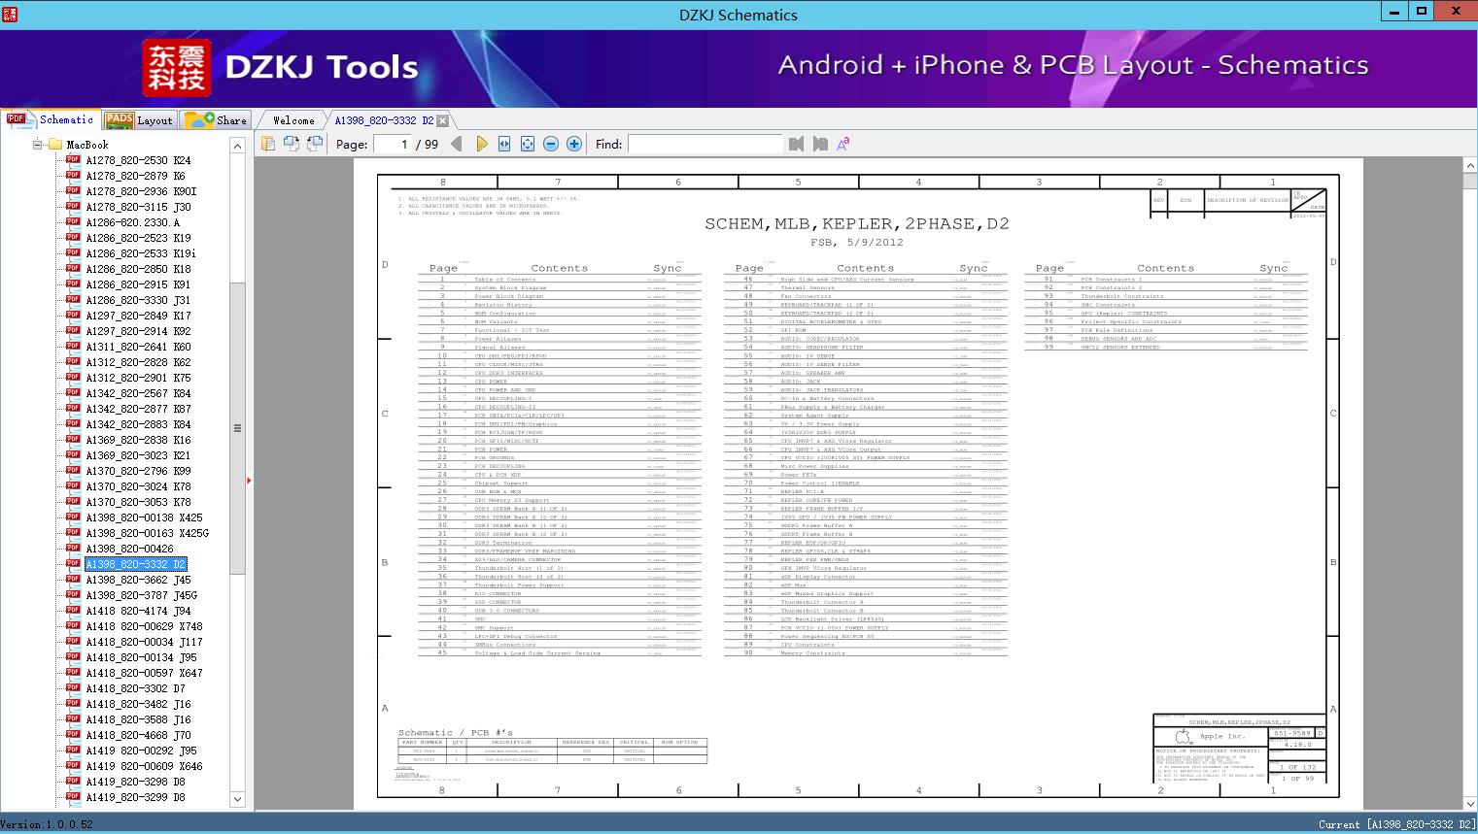This screenshot has width=1478, height=834.
Task: Click the match case search icon
Action: pos(843,144)
